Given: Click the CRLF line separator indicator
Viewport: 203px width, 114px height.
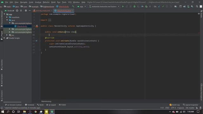Looking at the screenshot, I should [167, 108].
